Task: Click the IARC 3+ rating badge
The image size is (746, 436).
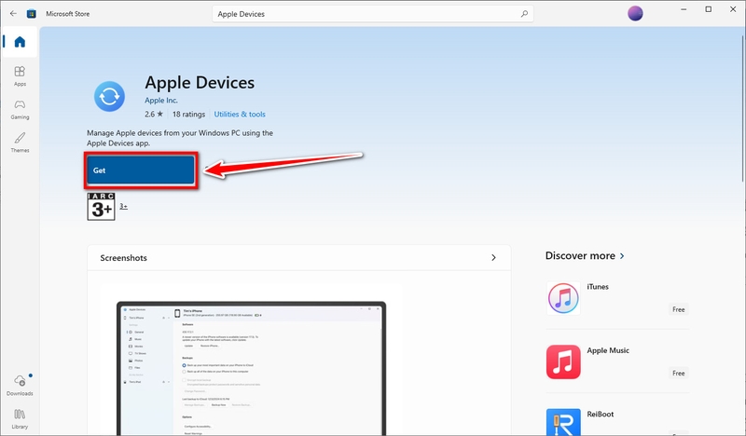Action: (101, 206)
